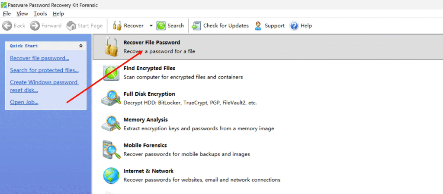Open the View menu
Viewport: 443px width, 194px height.
(22, 13)
